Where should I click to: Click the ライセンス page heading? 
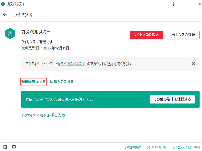23,15
